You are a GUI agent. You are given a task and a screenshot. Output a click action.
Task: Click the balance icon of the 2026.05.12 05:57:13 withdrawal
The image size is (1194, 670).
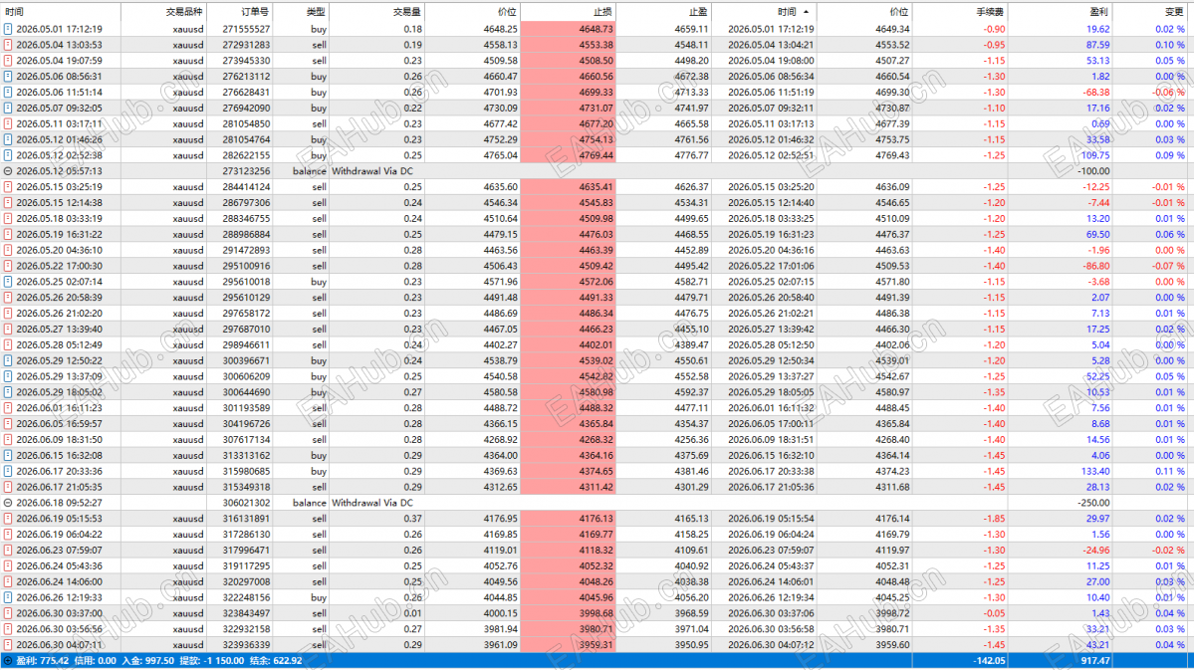click(x=8, y=171)
